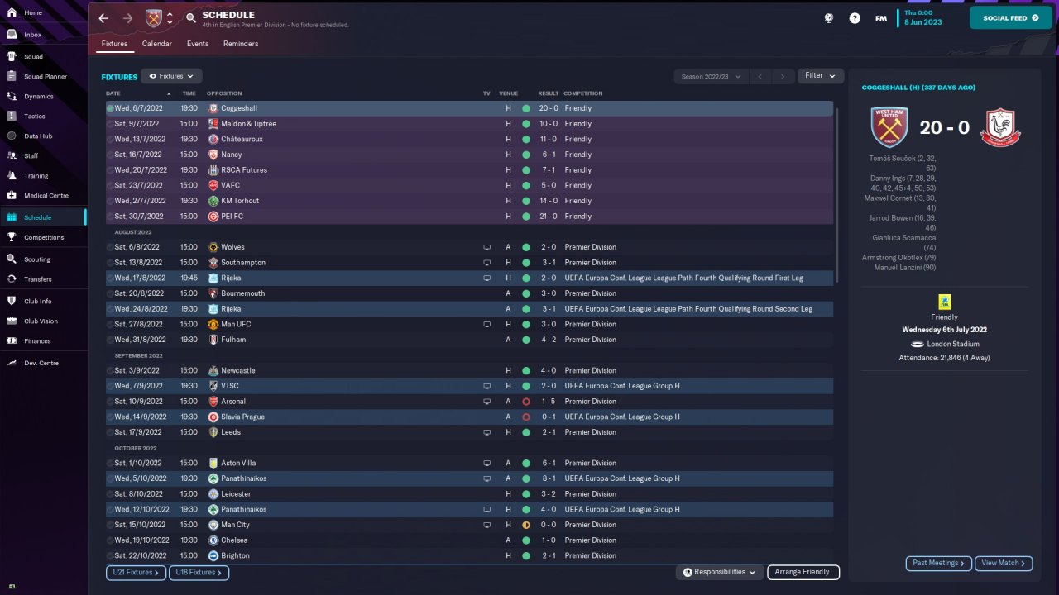Click the search magnifier icon

(191, 17)
